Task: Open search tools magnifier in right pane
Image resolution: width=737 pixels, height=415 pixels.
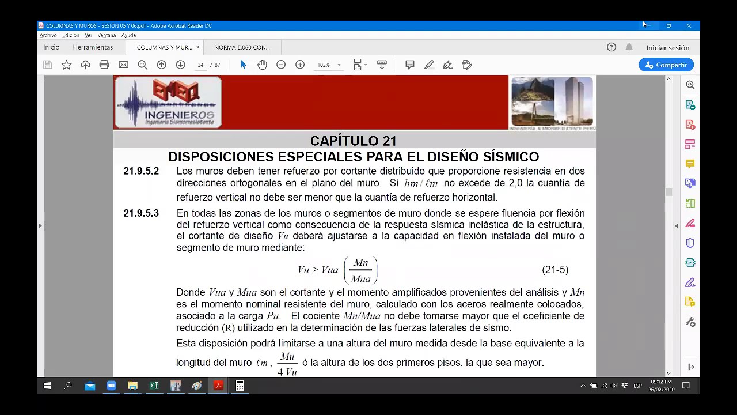Action: pos(690,85)
